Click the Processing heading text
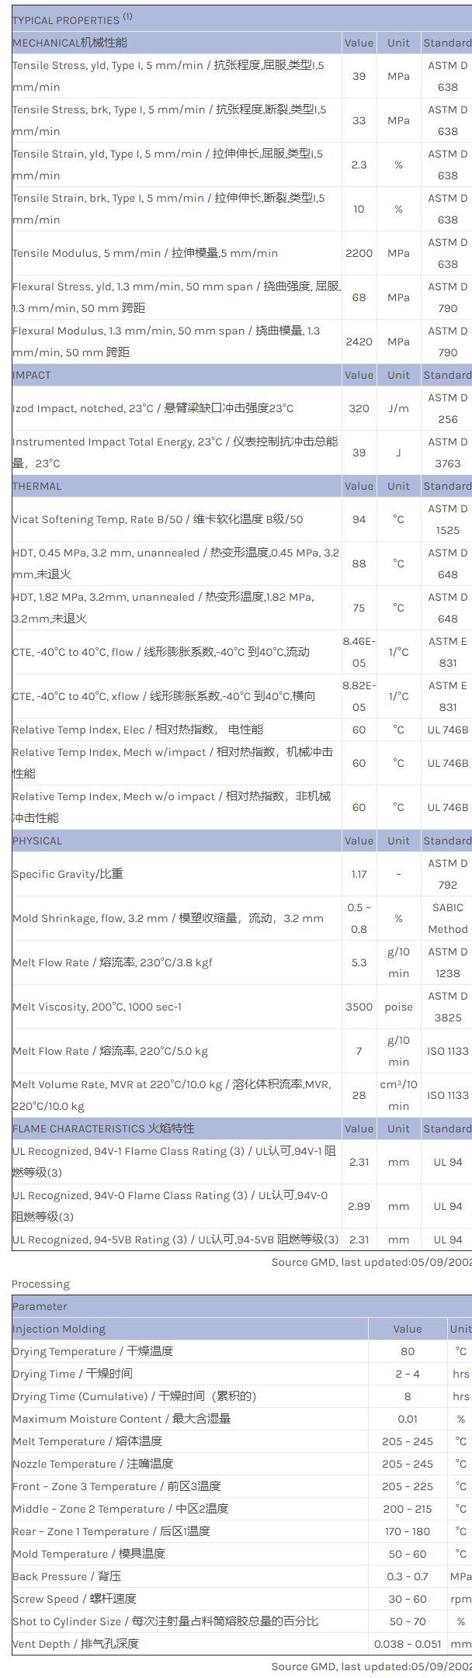This screenshot has height=1678, width=472. tap(40, 1284)
